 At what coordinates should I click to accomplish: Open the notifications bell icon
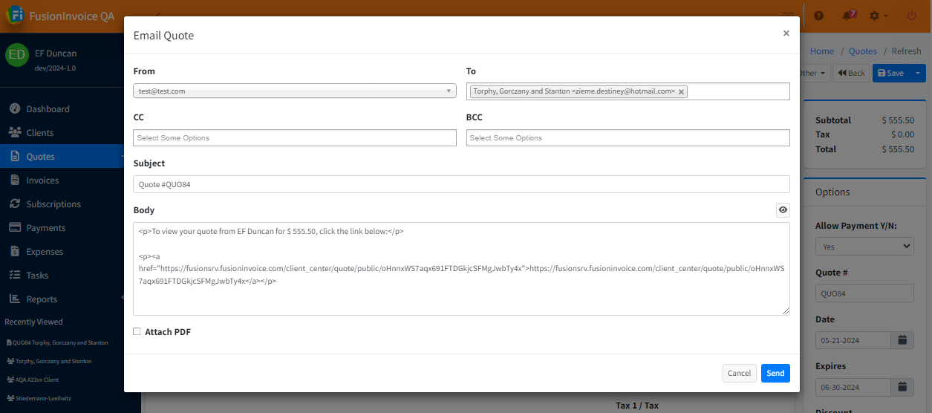pyautogui.click(x=847, y=16)
